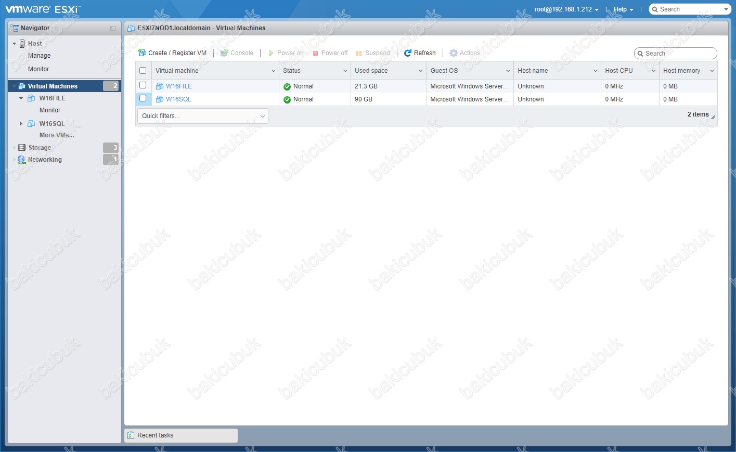Click the Console toolbar icon
This screenshot has height=452, width=736.
point(224,53)
